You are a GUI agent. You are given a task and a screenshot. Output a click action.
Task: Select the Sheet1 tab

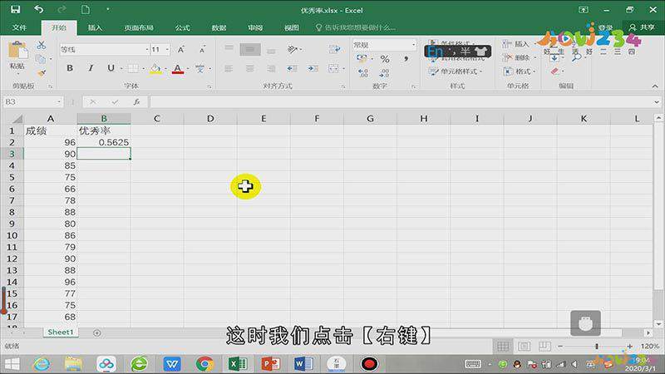coord(60,332)
